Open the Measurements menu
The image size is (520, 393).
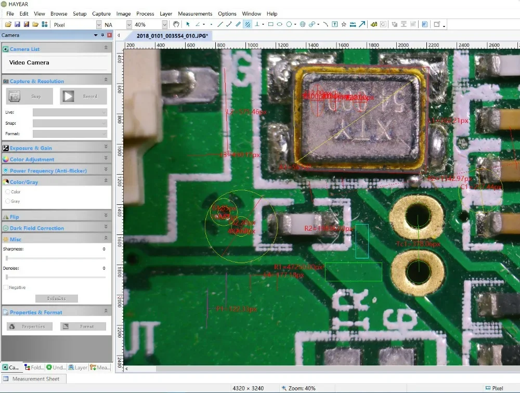pos(195,14)
